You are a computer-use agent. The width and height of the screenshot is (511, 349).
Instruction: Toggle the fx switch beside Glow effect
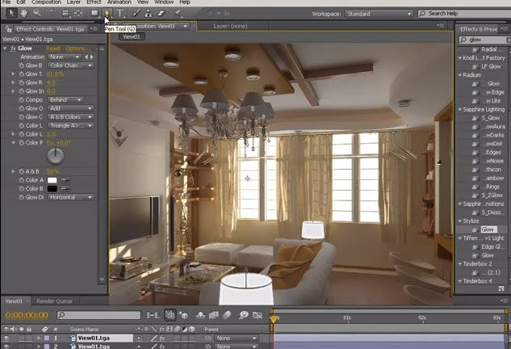coord(15,48)
